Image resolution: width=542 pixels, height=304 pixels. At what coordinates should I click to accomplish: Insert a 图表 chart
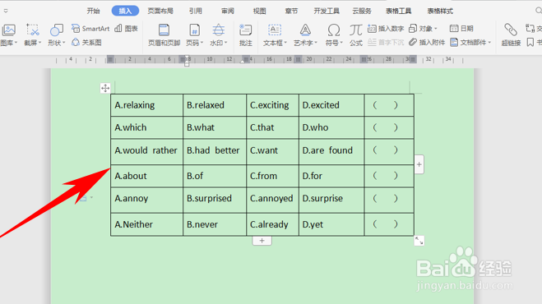coord(126,29)
